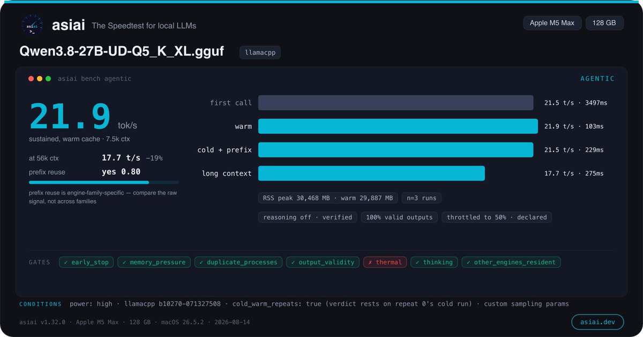
Task: Click the reasoning off · verified chip
Action: [x=308, y=217]
